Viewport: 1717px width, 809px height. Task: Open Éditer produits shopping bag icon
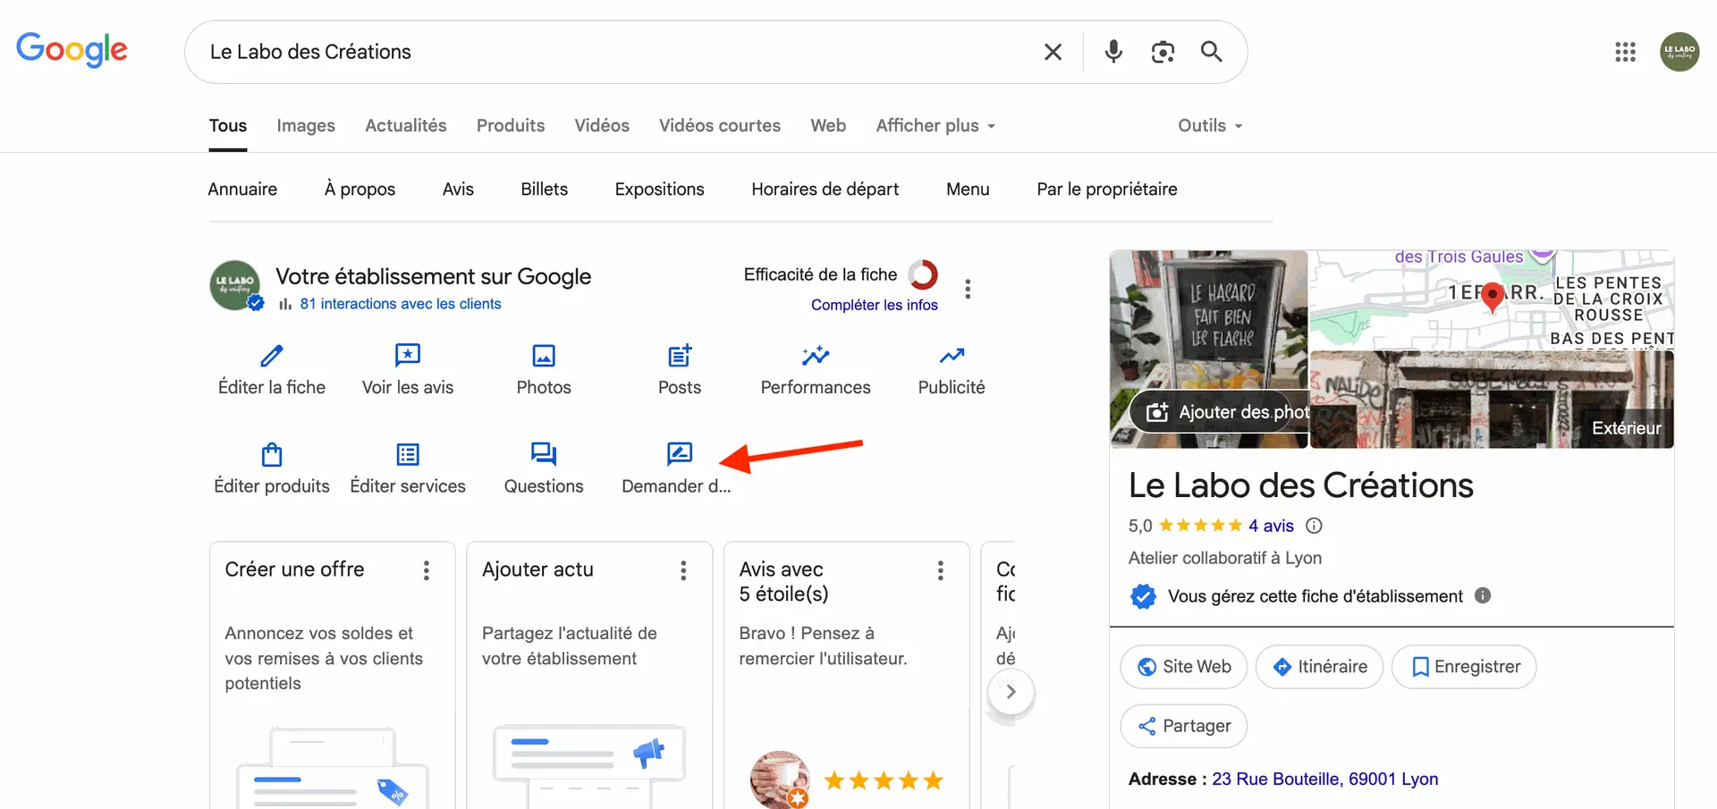[272, 454]
